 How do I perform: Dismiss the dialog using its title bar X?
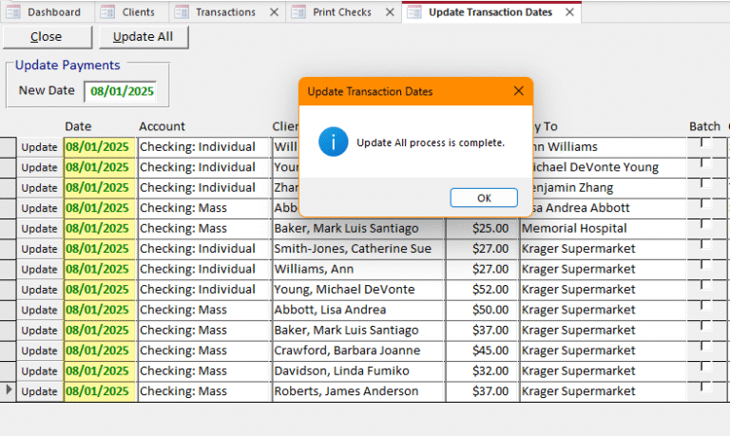click(518, 91)
